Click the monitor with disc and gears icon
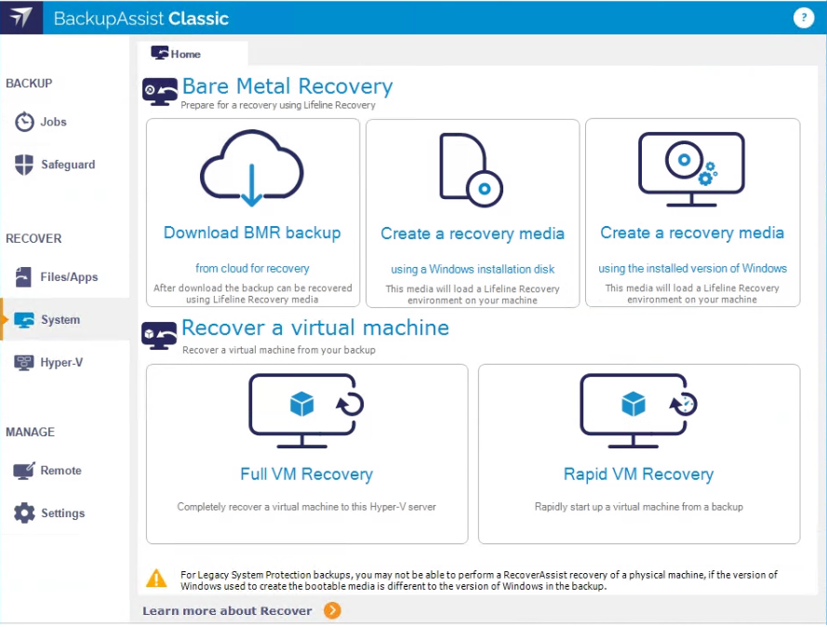 (x=691, y=169)
